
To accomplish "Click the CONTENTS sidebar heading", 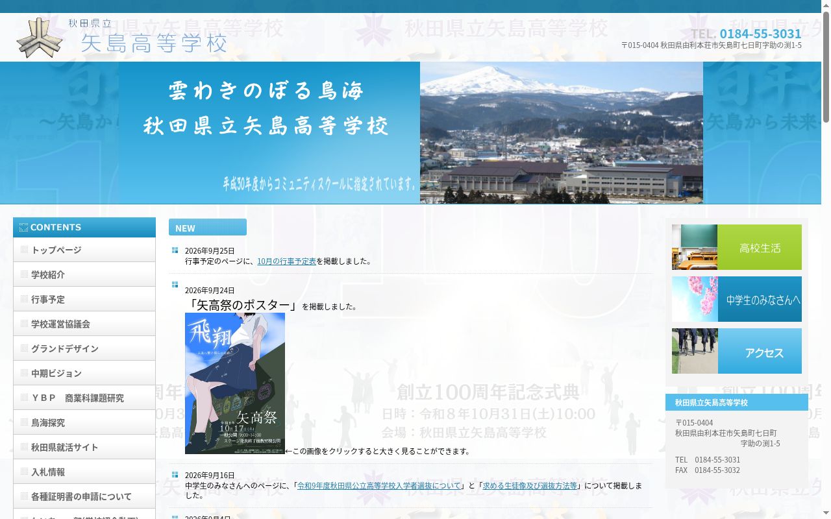I will [84, 227].
